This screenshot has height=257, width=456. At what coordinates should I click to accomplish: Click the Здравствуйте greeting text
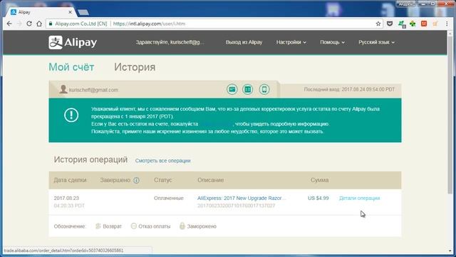170,42
